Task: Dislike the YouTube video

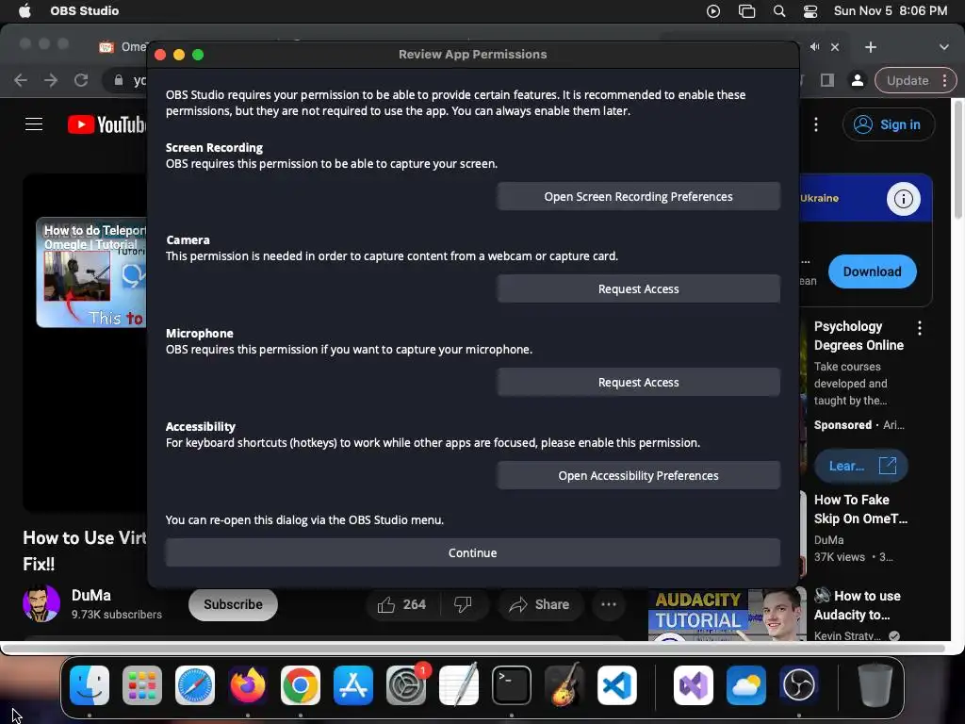Action: (x=464, y=604)
